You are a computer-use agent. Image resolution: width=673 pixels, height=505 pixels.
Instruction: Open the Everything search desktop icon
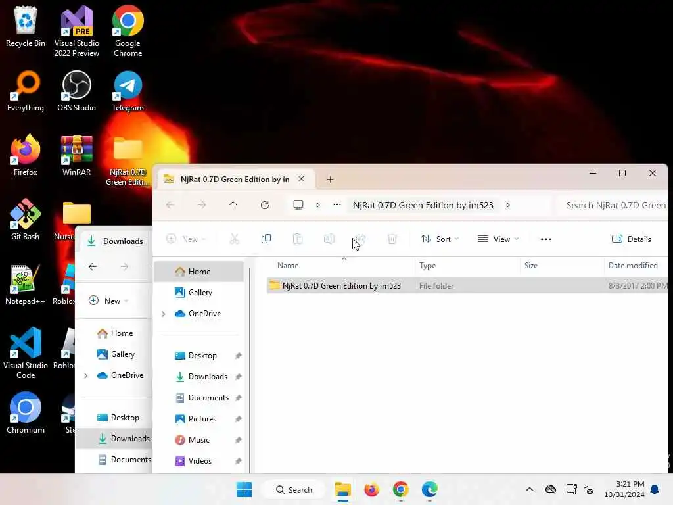pyautogui.click(x=26, y=91)
